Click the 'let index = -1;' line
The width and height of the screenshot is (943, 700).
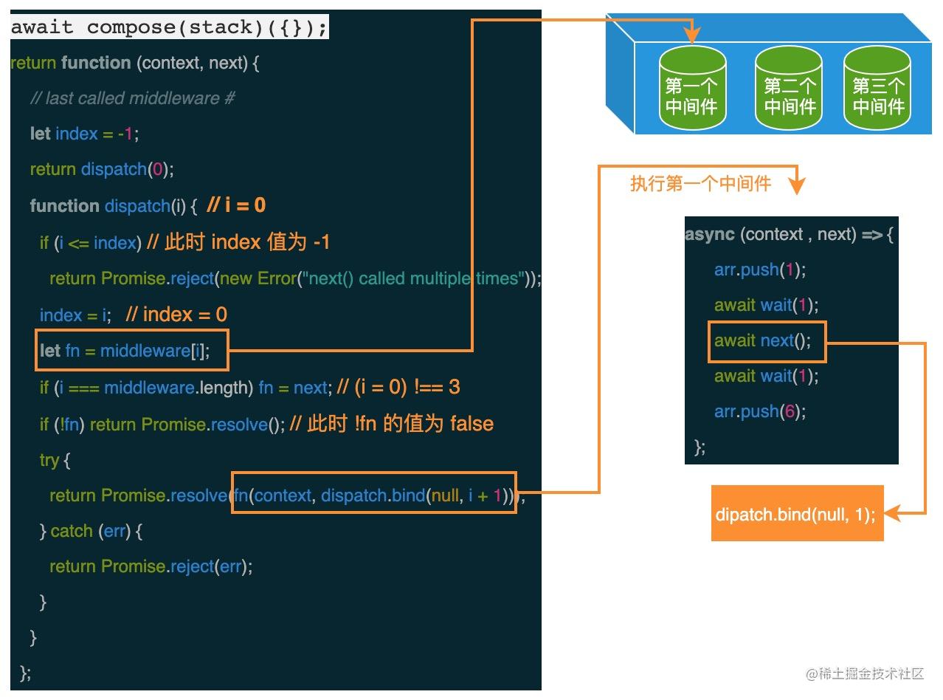pos(85,134)
